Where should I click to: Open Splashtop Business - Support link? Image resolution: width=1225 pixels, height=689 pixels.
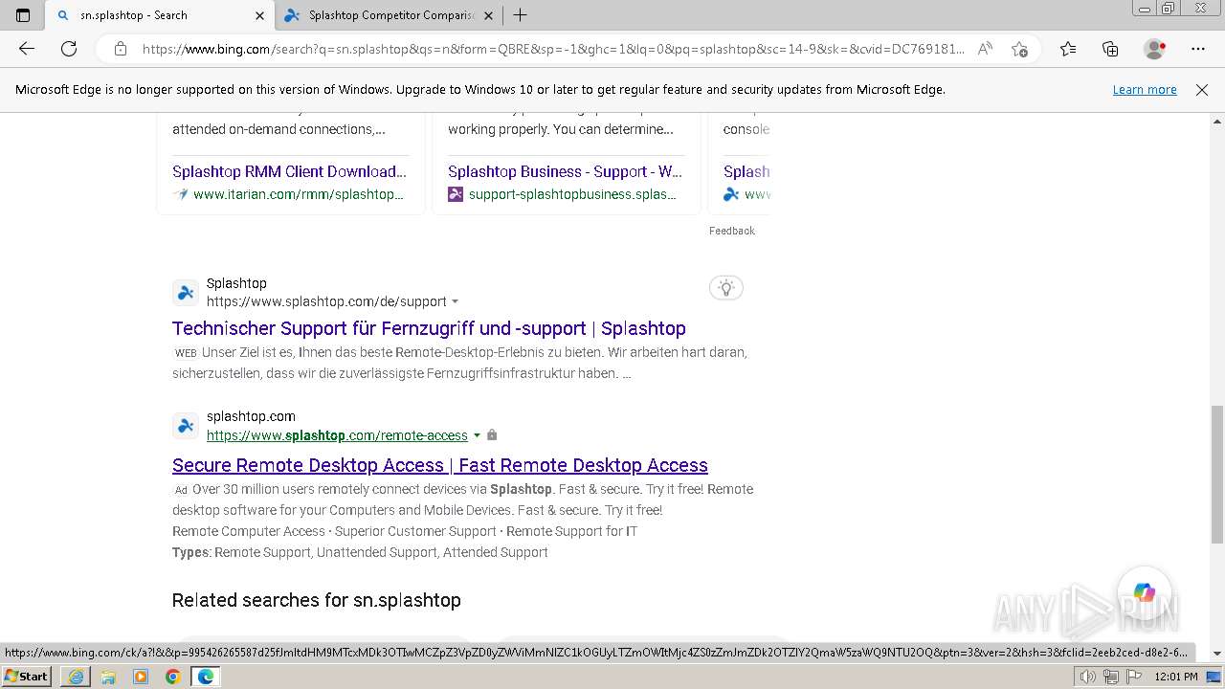coord(565,171)
